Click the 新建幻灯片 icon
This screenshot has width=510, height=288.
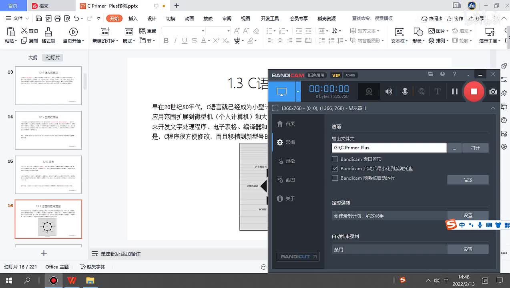click(x=105, y=32)
